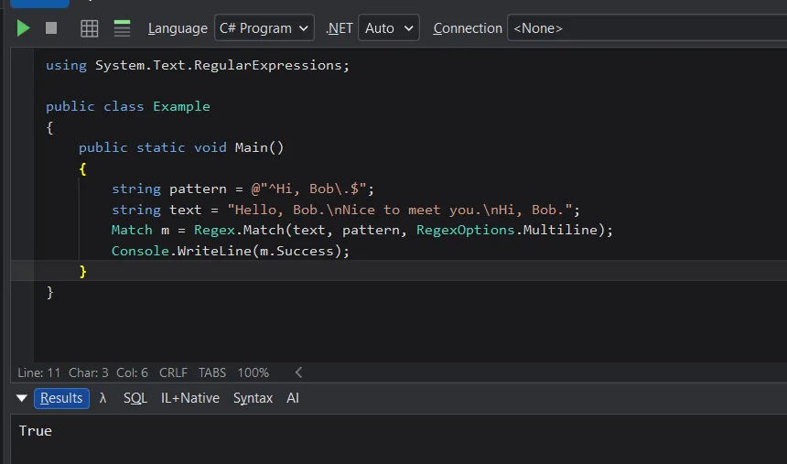Switch to the SQL tab
This screenshot has height=464, width=787.
[135, 398]
